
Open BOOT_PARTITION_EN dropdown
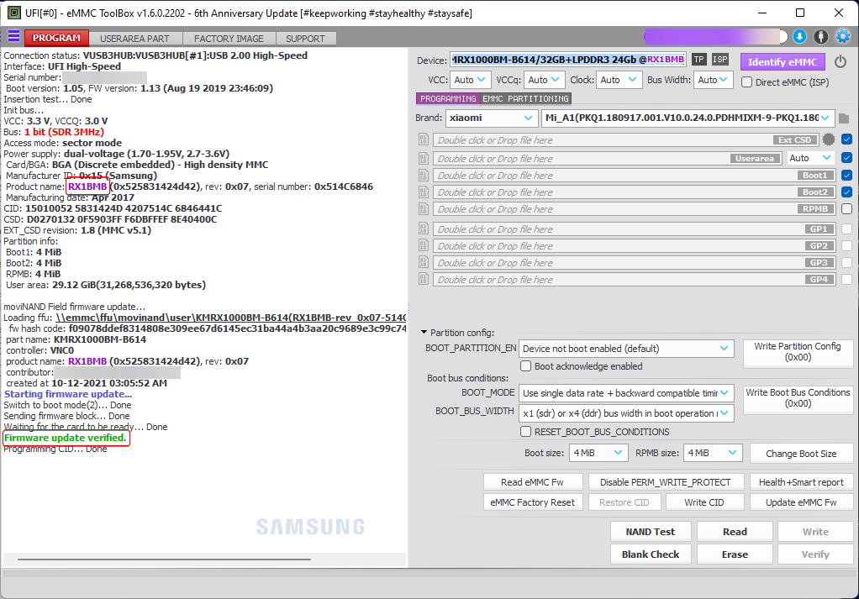pyautogui.click(x=625, y=349)
